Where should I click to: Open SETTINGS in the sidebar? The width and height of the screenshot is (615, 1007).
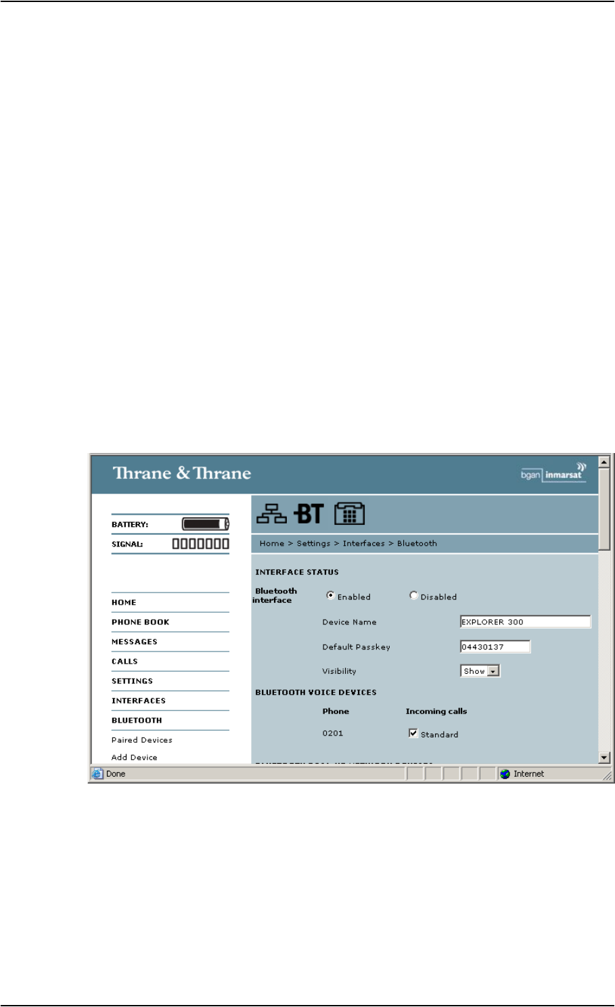tap(132, 681)
